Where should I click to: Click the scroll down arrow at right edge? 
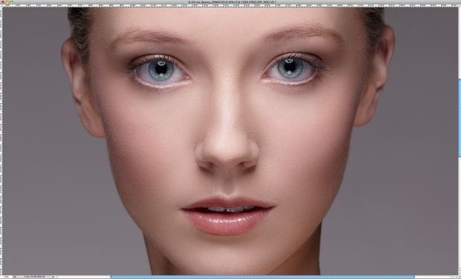[x=460, y=273]
